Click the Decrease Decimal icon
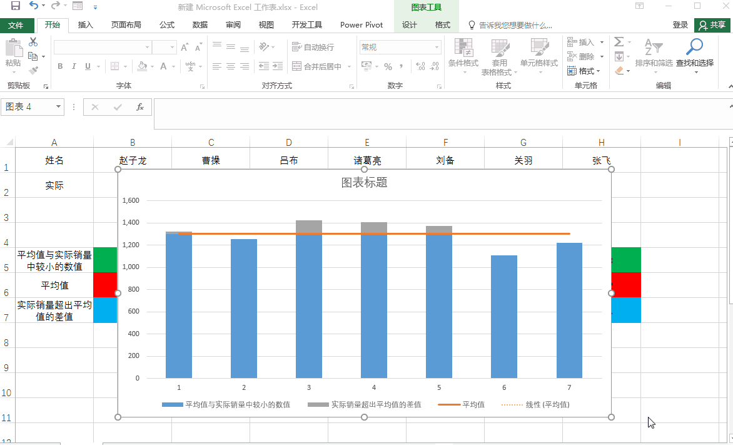The image size is (733, 445). (435, 66)
